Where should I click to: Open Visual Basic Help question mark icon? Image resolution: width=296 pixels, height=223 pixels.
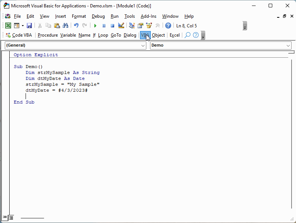[168, 26]
